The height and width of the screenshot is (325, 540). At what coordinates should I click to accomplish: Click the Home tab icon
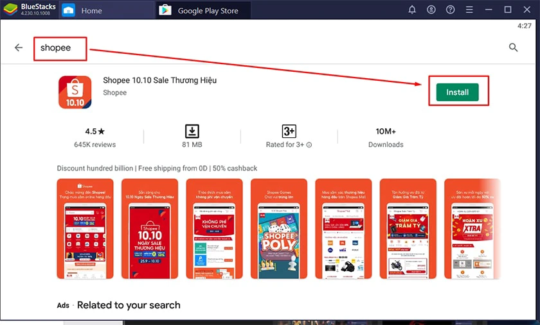pyautogui.click(x=68, y=10)
